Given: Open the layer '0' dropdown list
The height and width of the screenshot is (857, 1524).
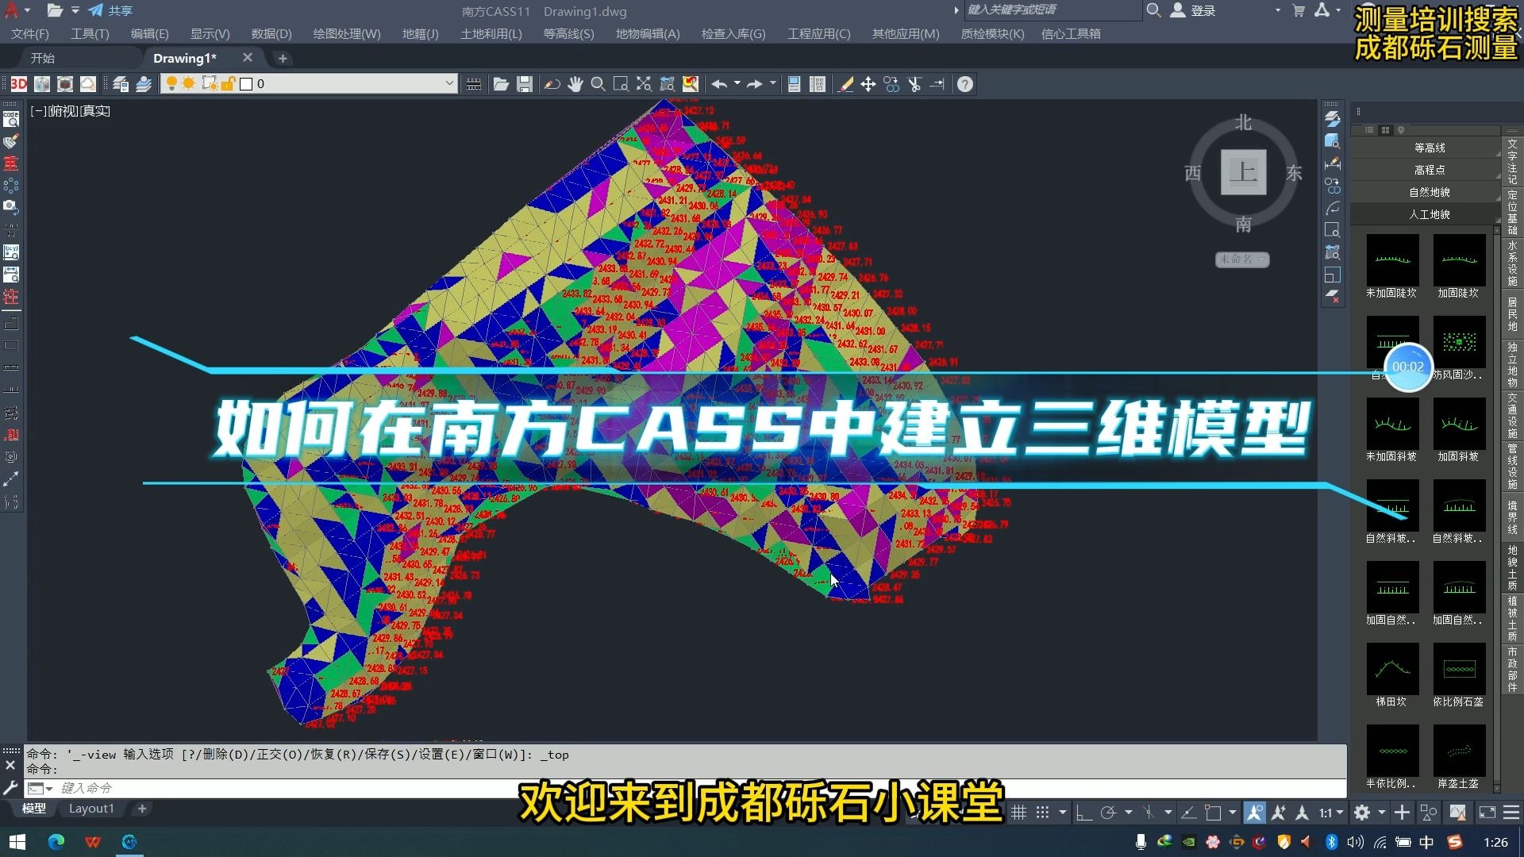Looking at the screenshot, I should (x=450, y=83).
